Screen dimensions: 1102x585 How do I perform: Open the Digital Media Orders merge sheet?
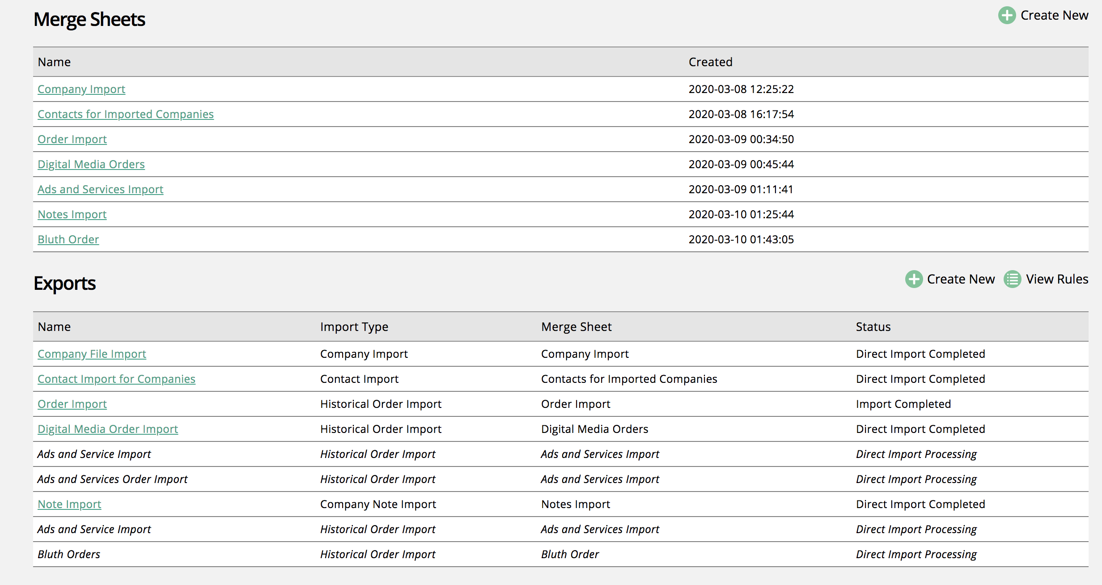pyautogui.click(x=91, y=165)
